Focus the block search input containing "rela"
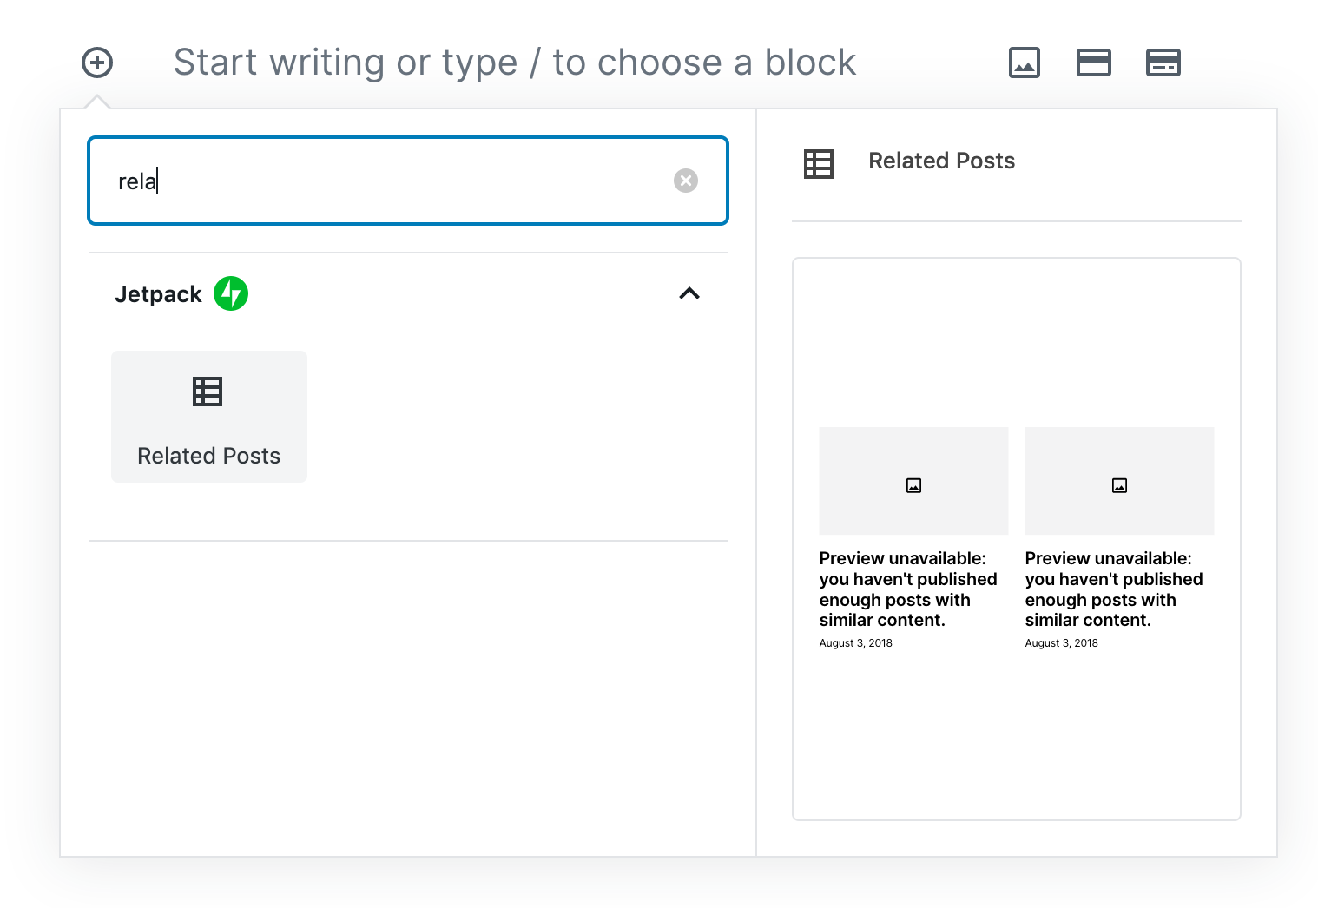Viewport: 1318px width, 908px height. pos(391,181)
